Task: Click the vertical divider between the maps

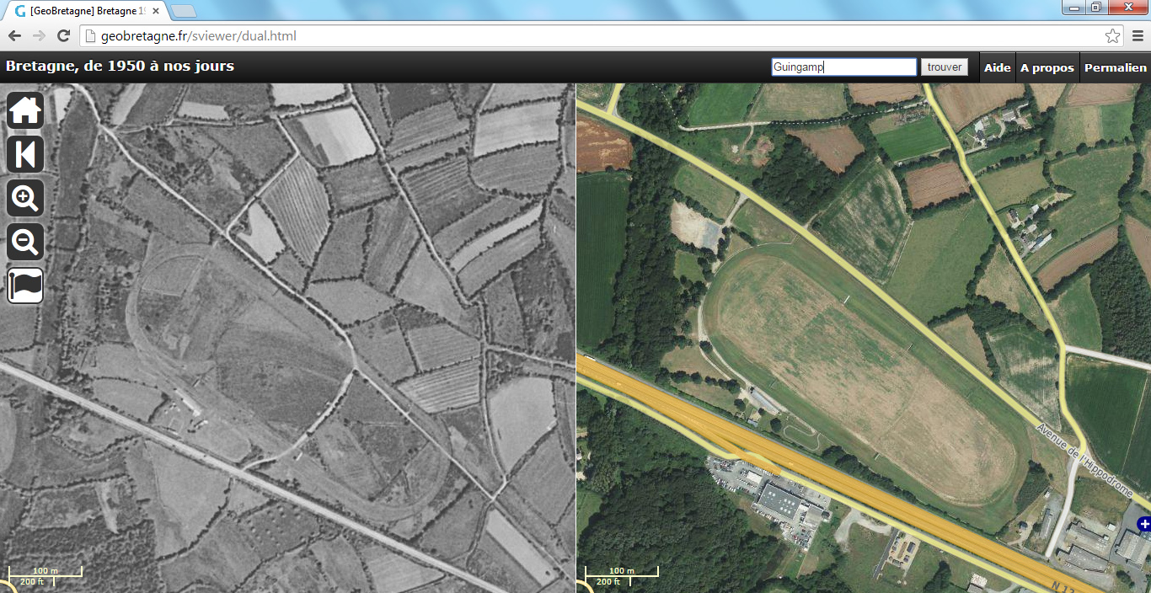Action: point(575,337)
